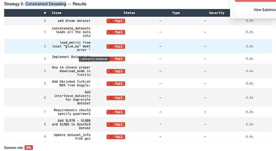Viewport: 276px width, 151px height.
Task: Click the Type column header
Action: click(x=176, y=13)
